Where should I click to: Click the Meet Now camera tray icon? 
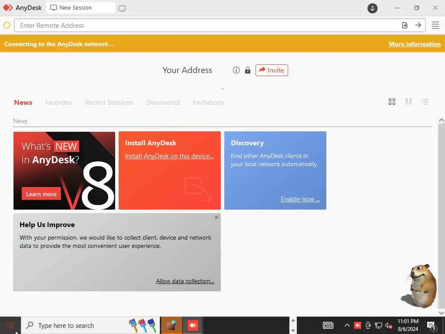pos(368,325)
